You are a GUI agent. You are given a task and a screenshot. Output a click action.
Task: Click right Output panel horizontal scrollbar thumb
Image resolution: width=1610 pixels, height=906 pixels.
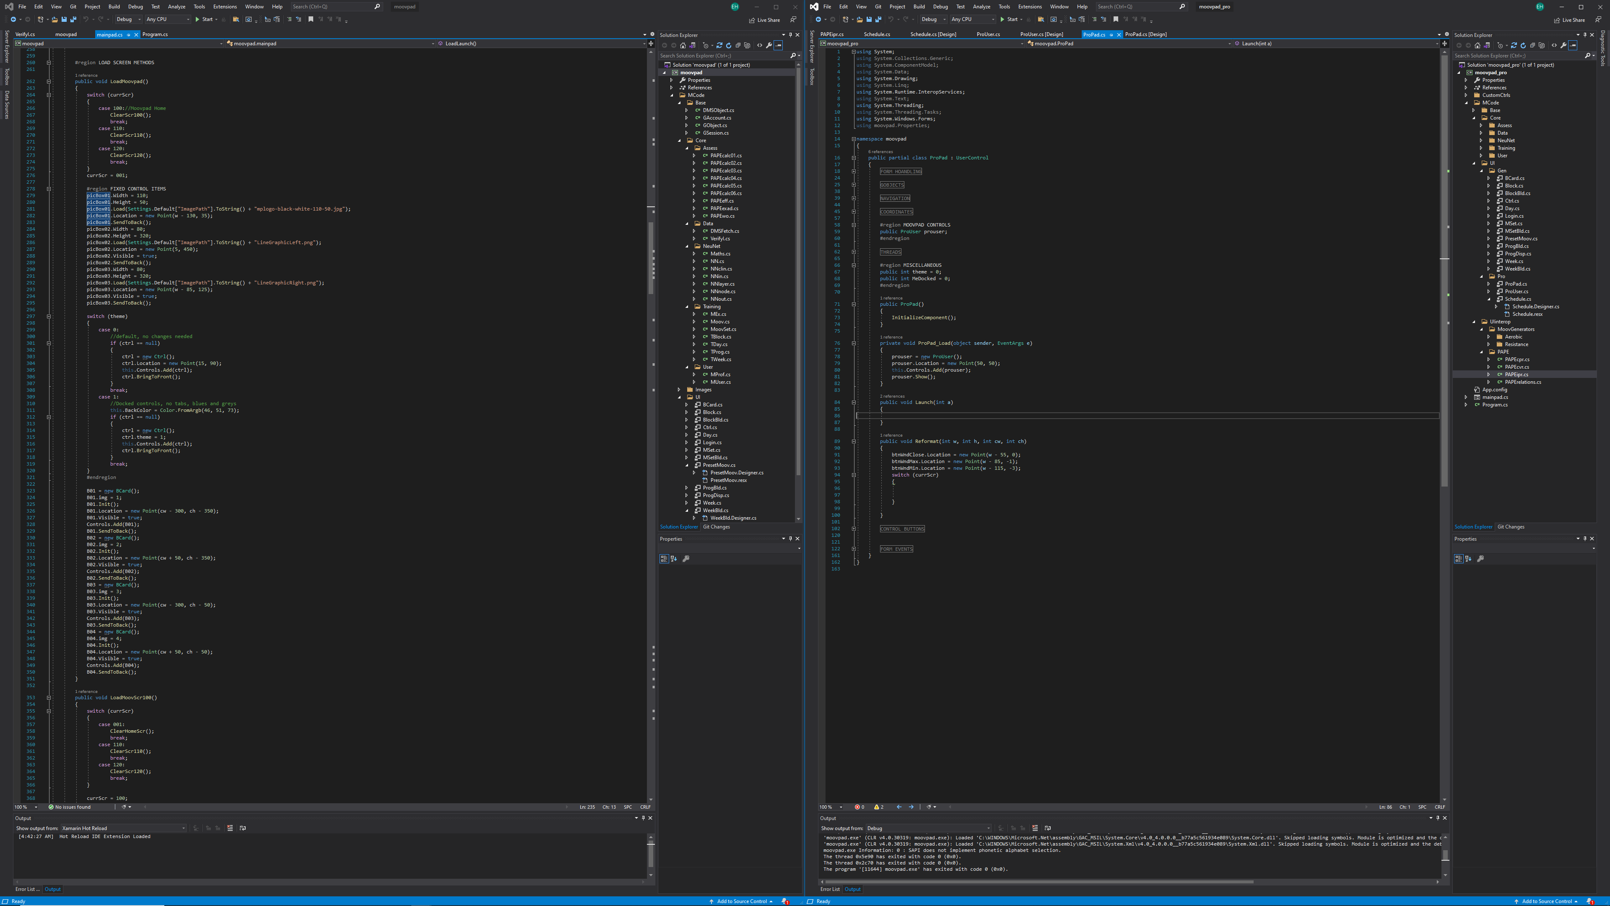[x=1039, y=882]
